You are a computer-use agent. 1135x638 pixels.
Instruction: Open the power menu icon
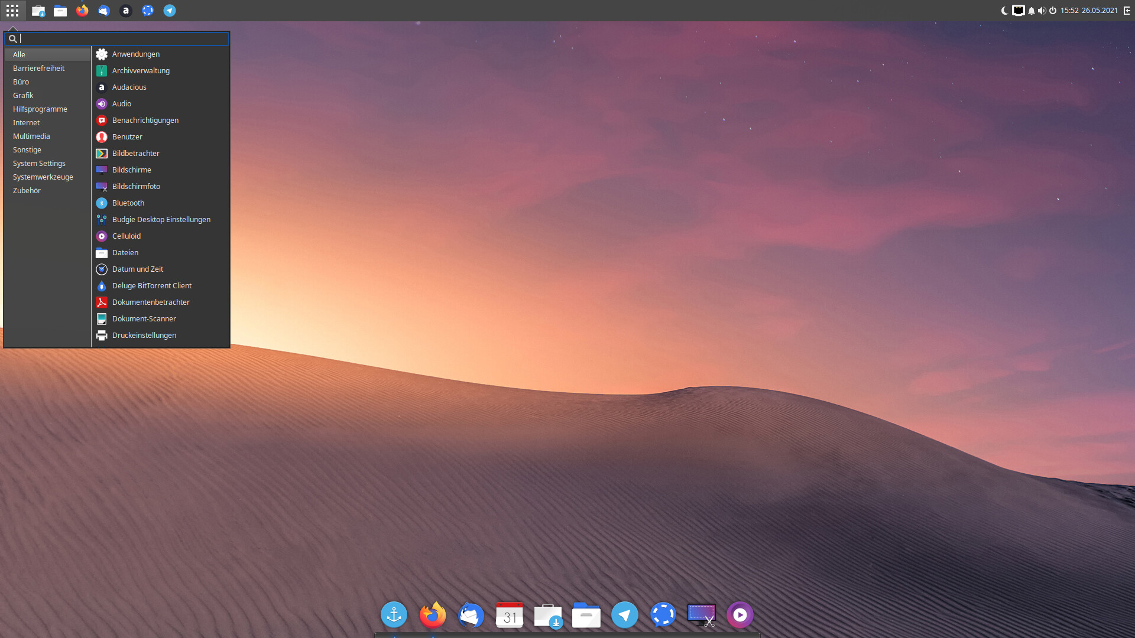pyautogui.click(x=1053, y=11)
